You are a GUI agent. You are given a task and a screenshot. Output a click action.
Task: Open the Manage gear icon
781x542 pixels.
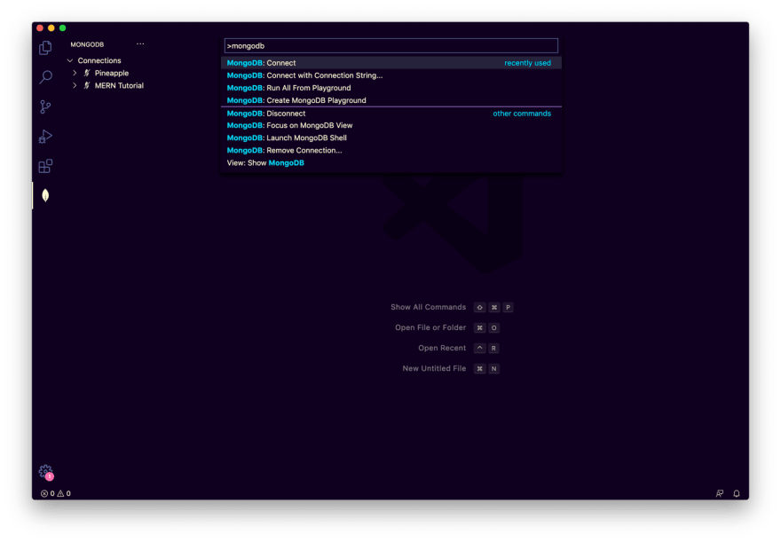(46, 471)
